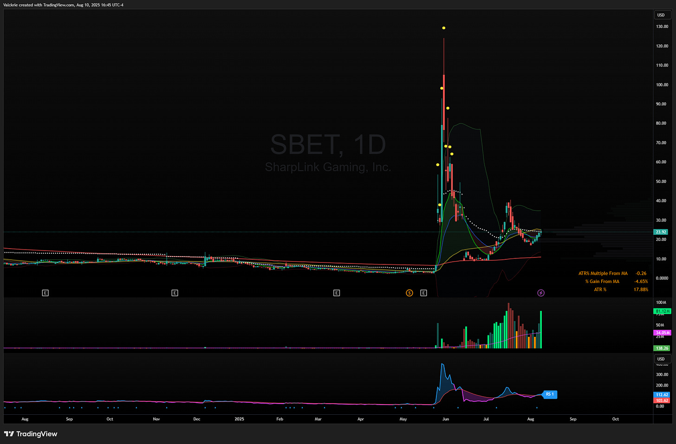Image resolution: width=676 pixels, height=444 pixels.
Task: Click the Feb label on the time axis
Action: [279, 419]
